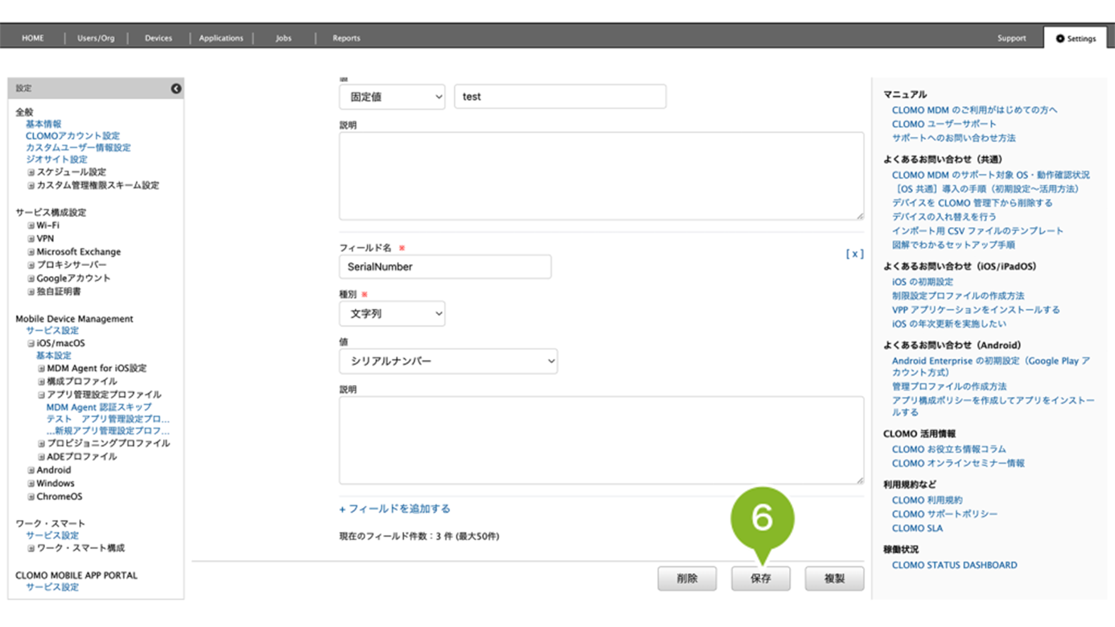1115x627 pixels.
Task: Expand the Android tree node
Action: click(x=31, y=470)
